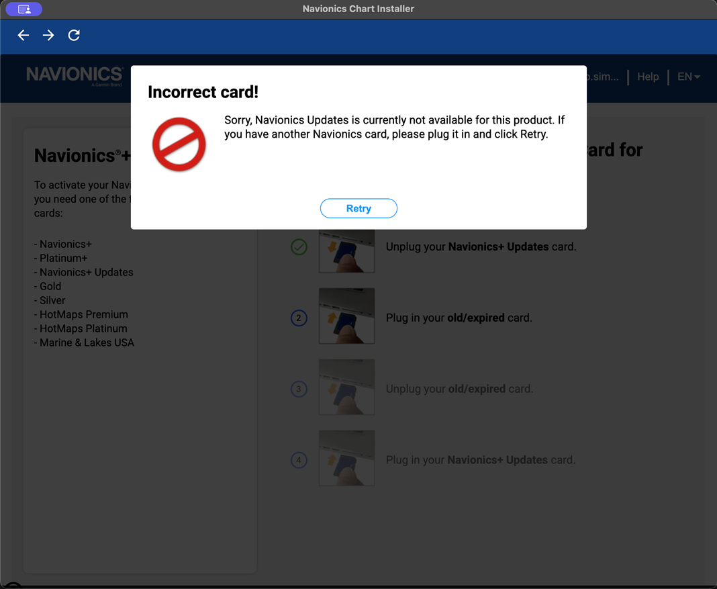The height and width of the screenshot is (589, 717).
Task: Click '- Navionics+' list entry
Action: [x=63, y=244]
